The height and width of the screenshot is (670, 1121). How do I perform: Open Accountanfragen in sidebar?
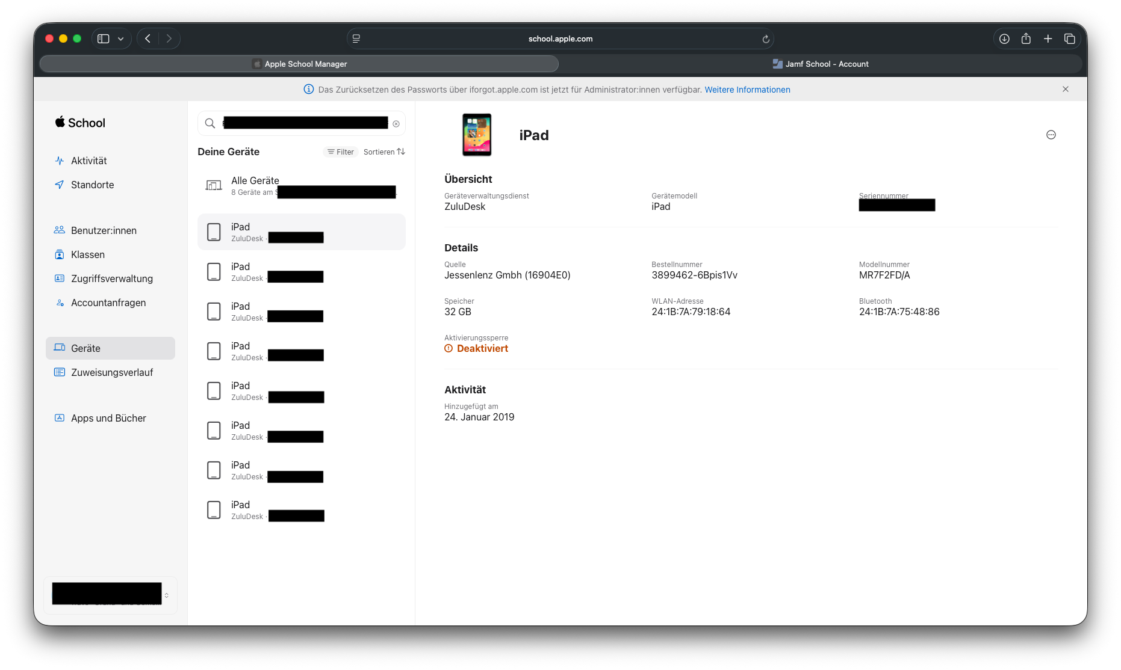click(x=108, y=303)
